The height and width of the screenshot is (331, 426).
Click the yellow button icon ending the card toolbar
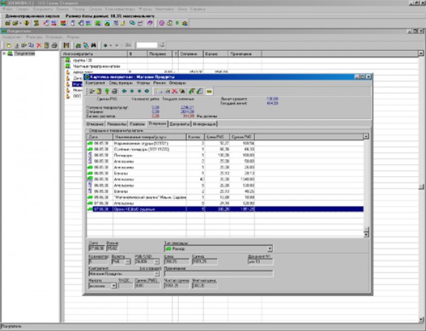[x=209, y=92]
